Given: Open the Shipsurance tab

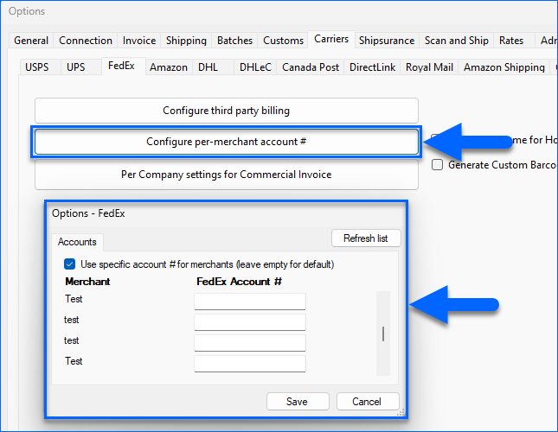Looking at the screenshot, I should coord(387,41).
